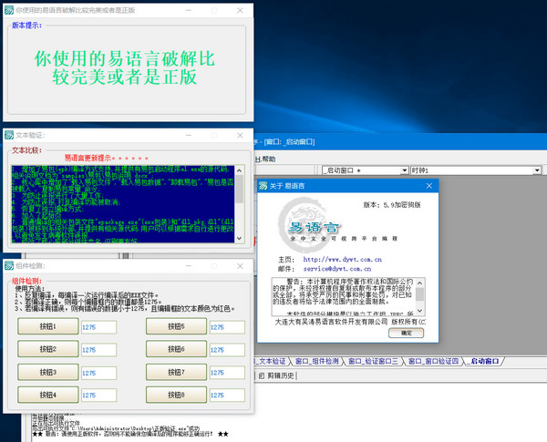Click scrollbar thumb in About warning box
The height and width of the screenshot is (442, 547).
420,294
